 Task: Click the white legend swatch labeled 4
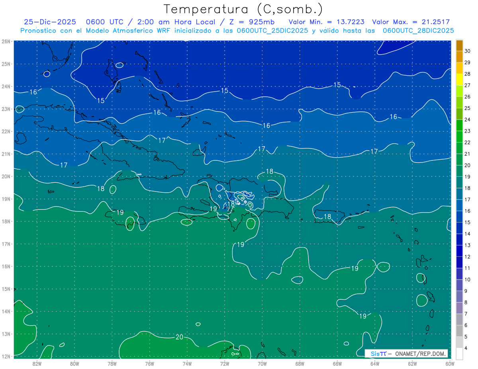pos(459,353)
